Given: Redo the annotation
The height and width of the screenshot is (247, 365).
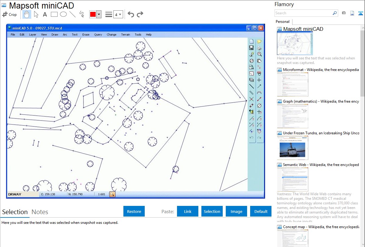Looking at the screenshot, I should click(x=140, y=14).
